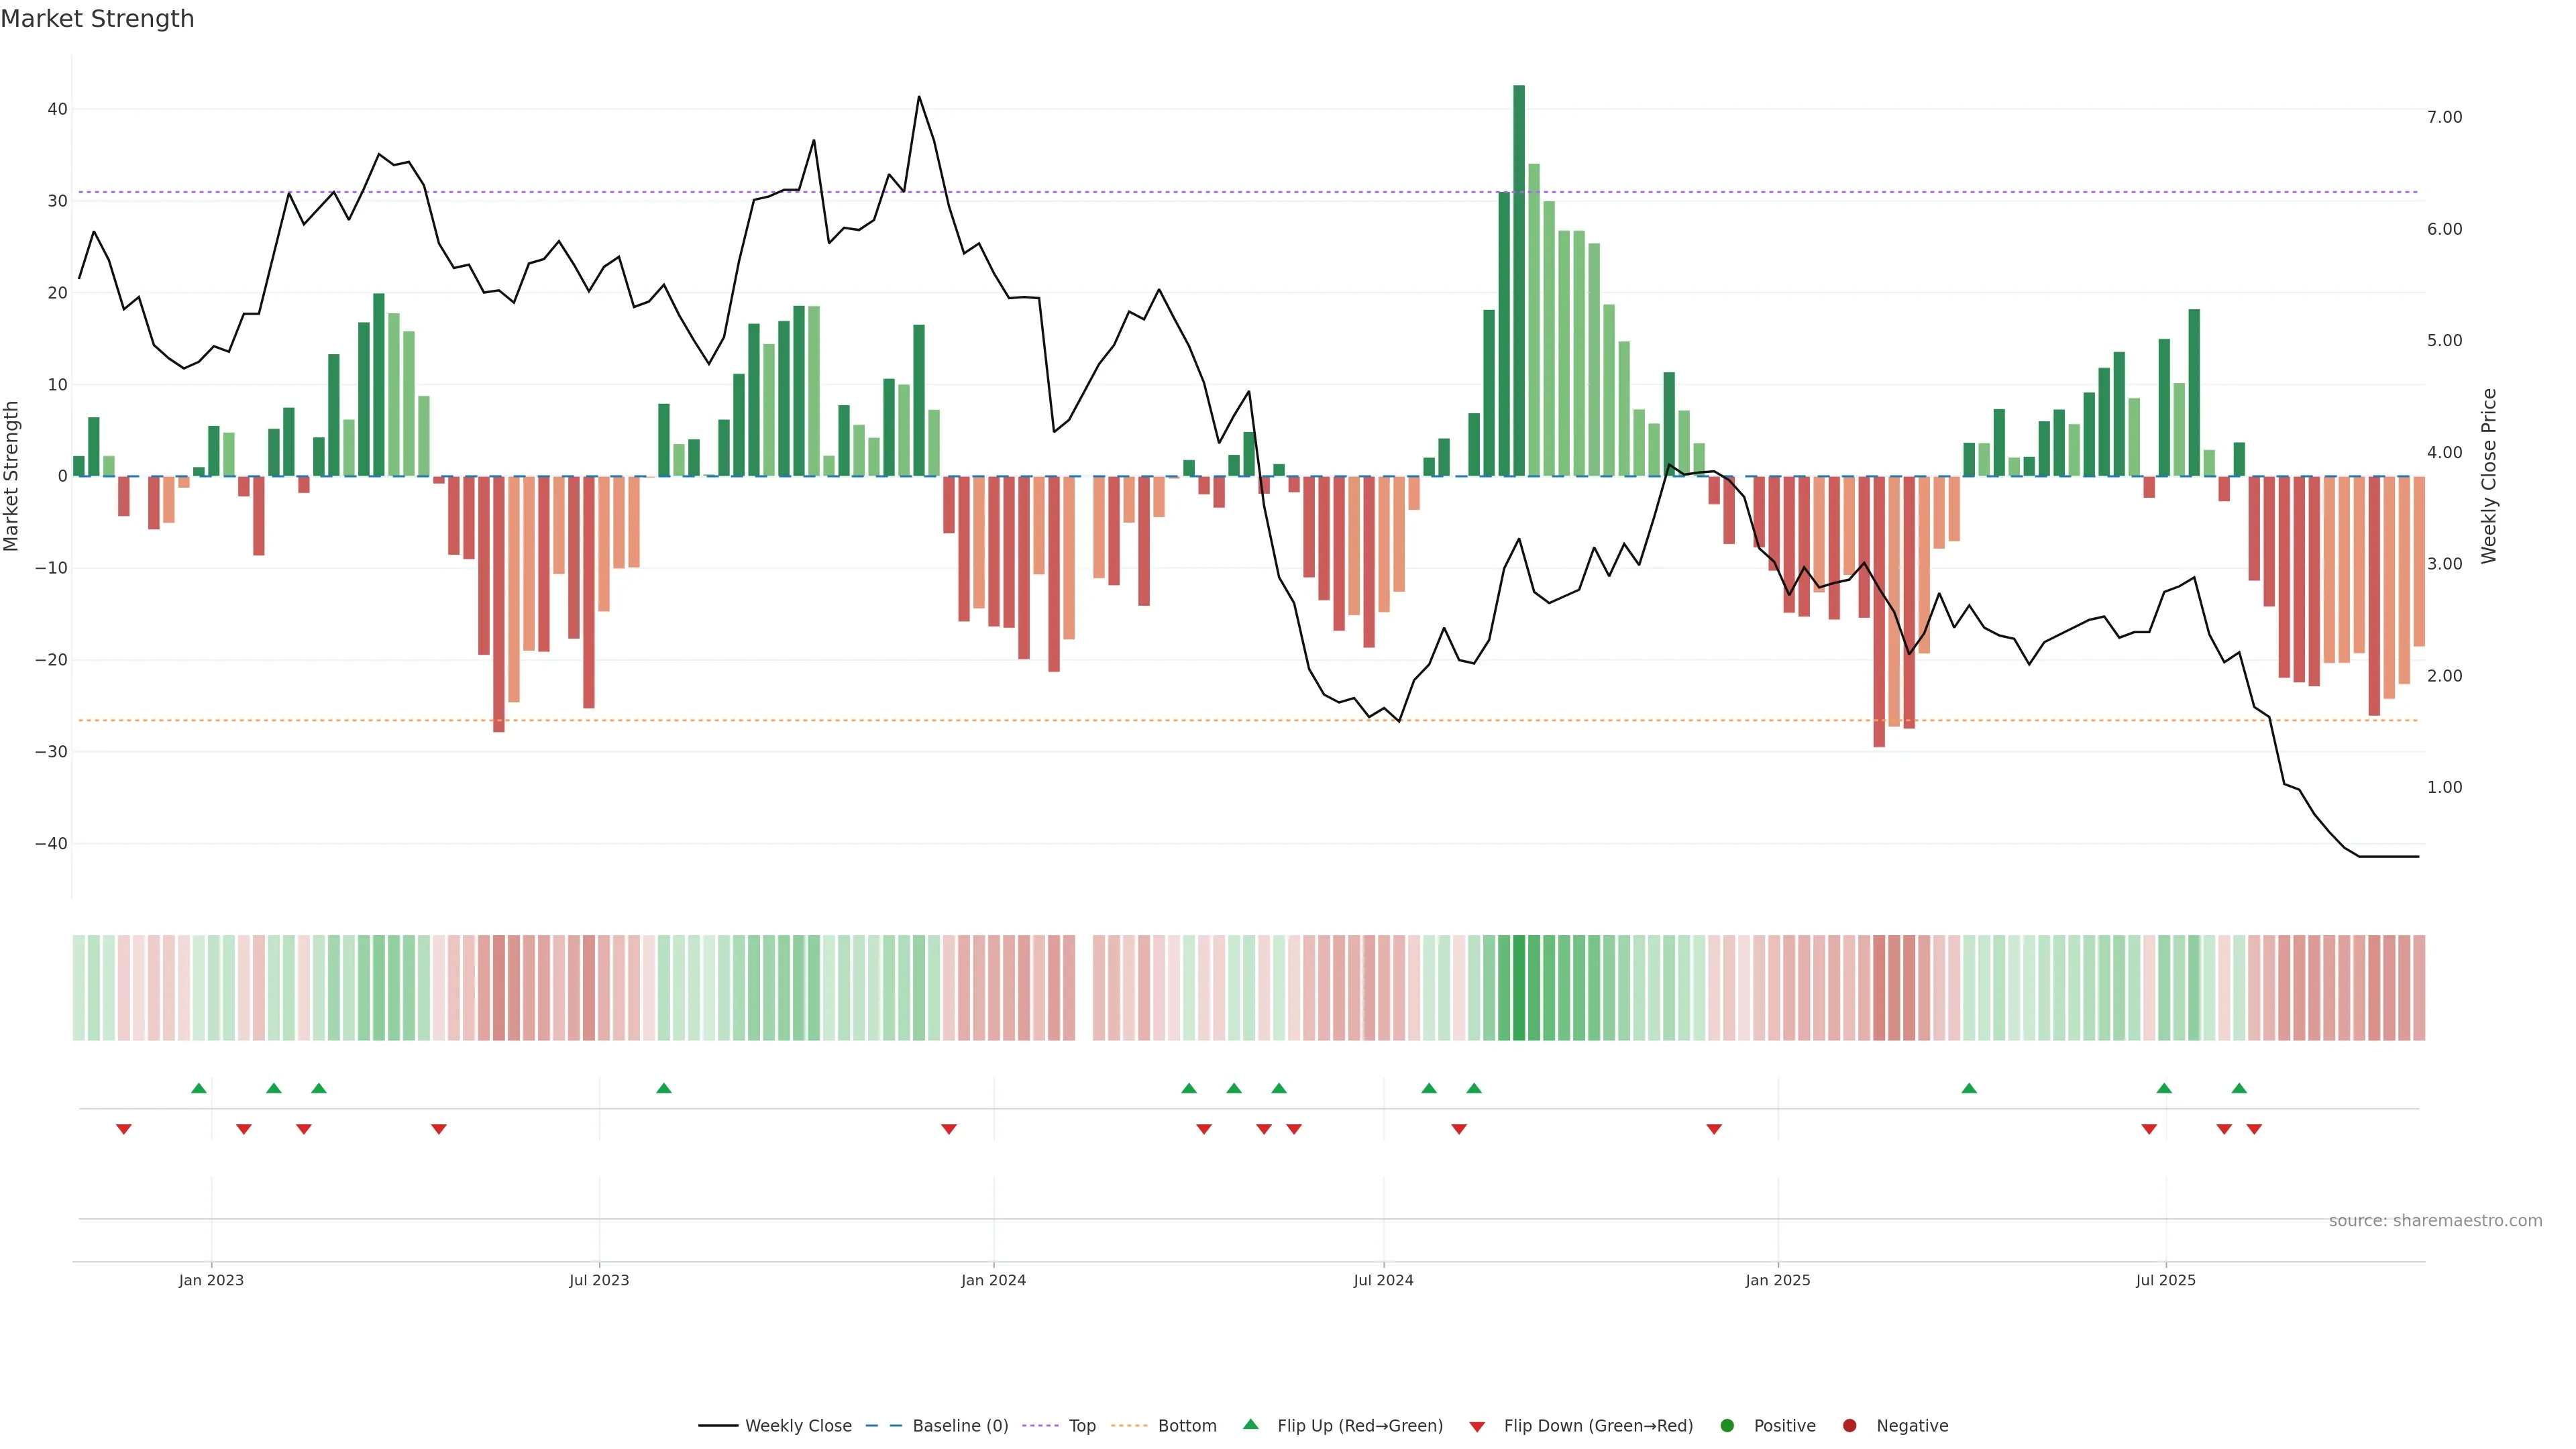Click the first red flip-down triangle marker
The image size is (2576, 1449).
pyautogui.click(x=124, y=1129)
